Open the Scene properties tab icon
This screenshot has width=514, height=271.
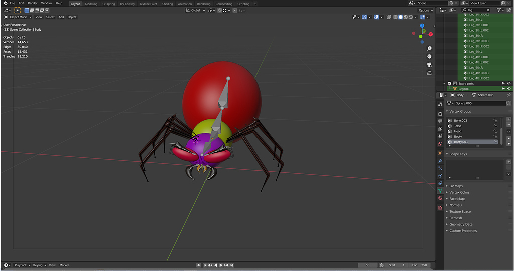[440, 136]
